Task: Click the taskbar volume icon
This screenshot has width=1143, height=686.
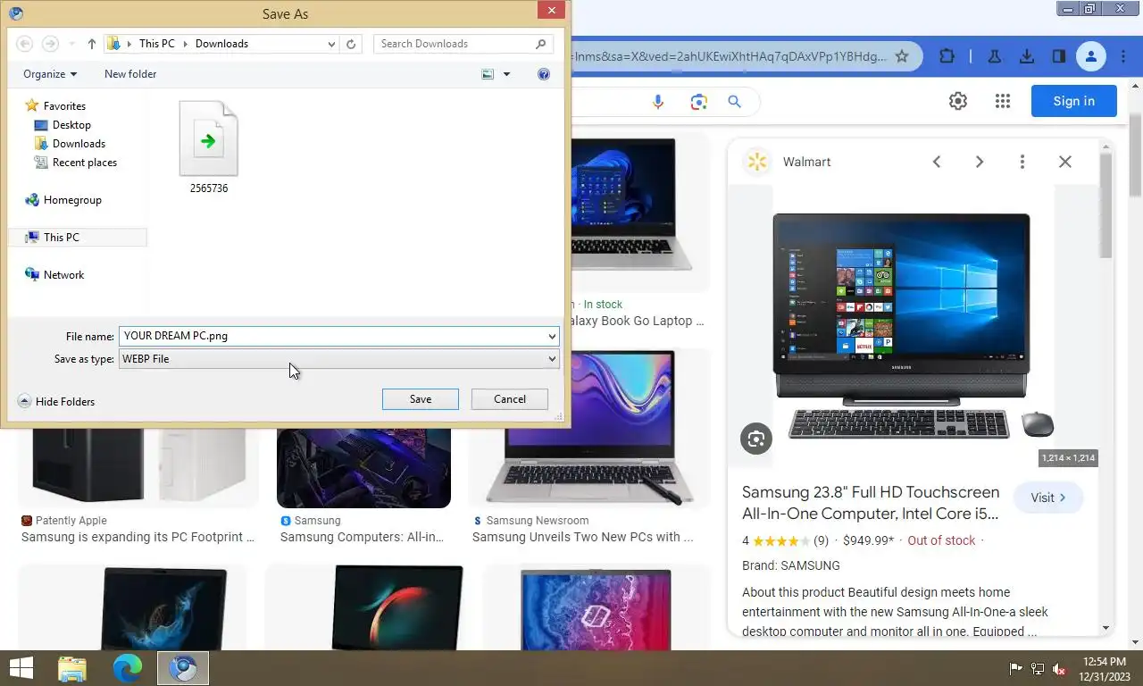Action: [x=1059, y=668]
